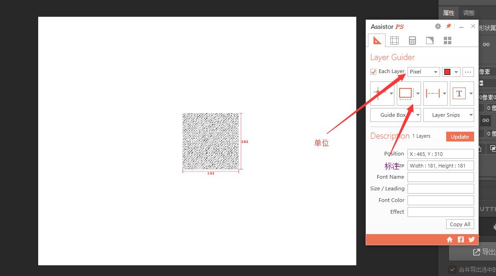
Task: Click the Position value field
Action: 441,154
